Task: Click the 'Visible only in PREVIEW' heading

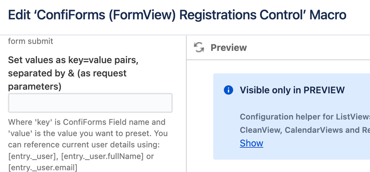Action: (292, 90)
